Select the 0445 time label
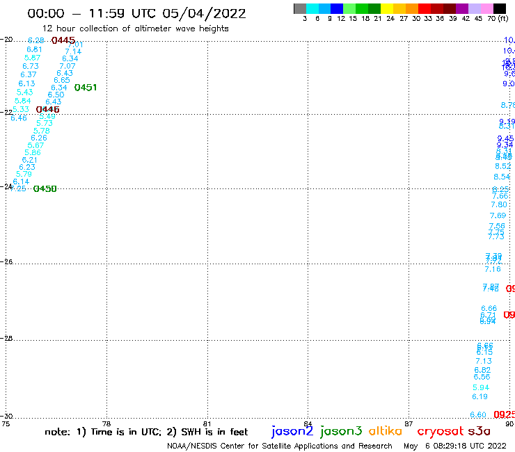This screenshot has width=515, height=452. [63, 40]
